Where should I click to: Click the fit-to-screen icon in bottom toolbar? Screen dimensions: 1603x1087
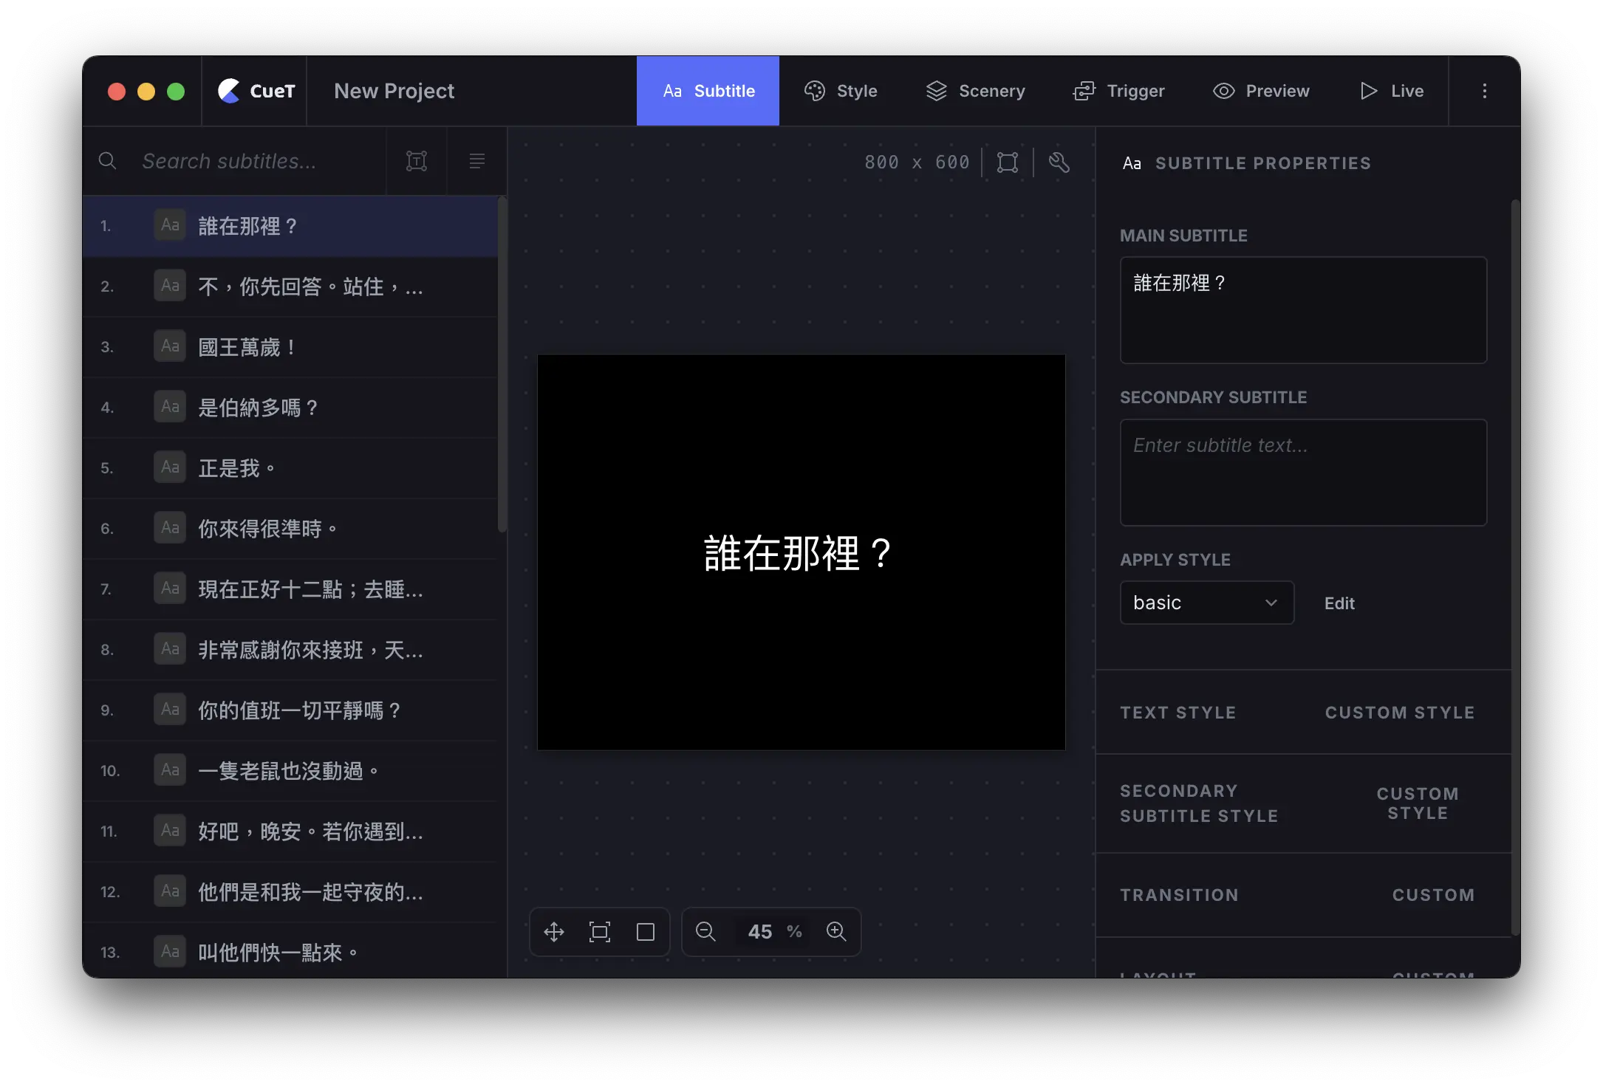click(600, 932)
